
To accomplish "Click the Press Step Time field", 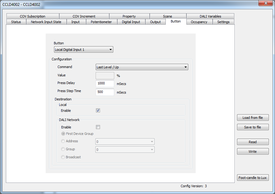I will pos(105,92).
